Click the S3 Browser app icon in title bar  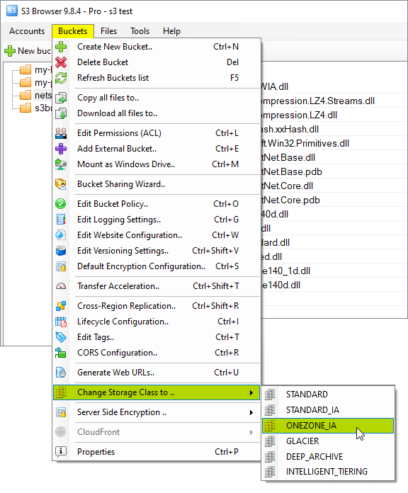[12, 11]
